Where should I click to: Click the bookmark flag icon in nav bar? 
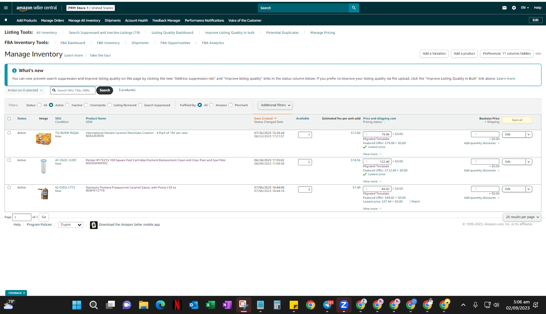pyautogui.click(x=6, y=20)
